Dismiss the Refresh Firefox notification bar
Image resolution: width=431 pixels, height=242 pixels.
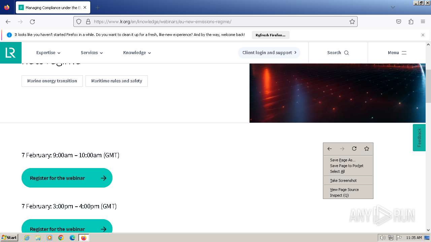pyautogui.click(x=423, y=35)
